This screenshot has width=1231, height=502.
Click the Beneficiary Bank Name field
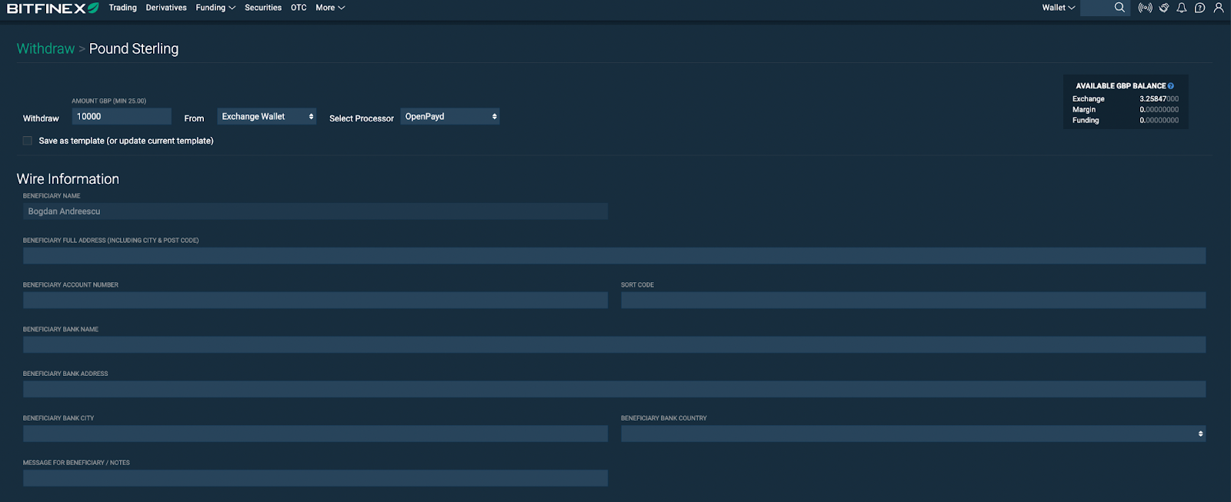(614, 345)
